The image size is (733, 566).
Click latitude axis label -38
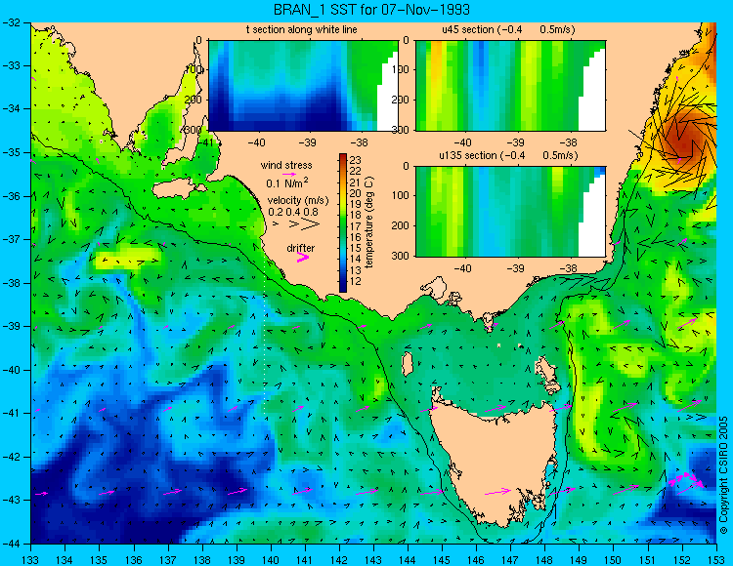[11, 283]
